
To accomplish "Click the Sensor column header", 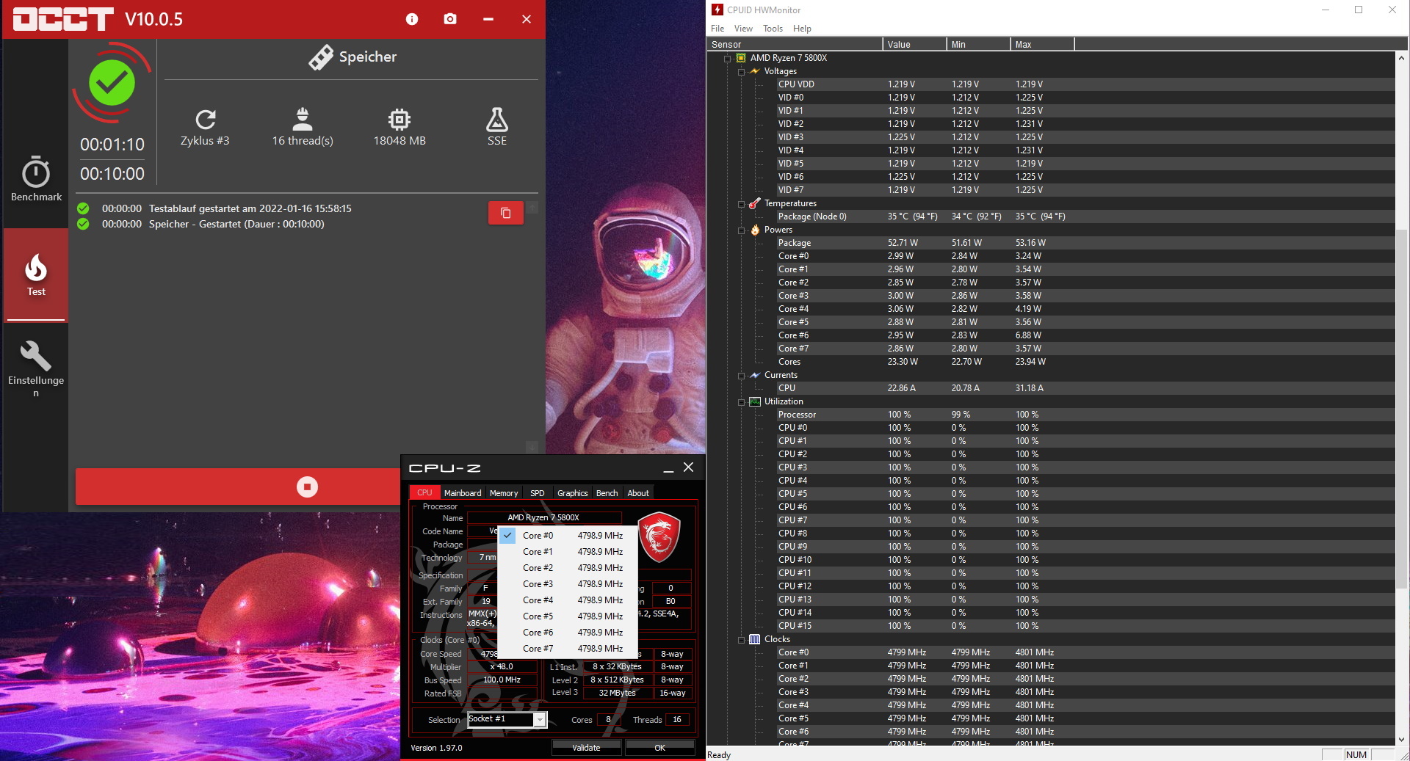I will (795, 45).
